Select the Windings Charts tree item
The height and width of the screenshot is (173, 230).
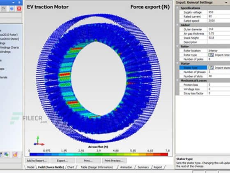pos(9,47)
